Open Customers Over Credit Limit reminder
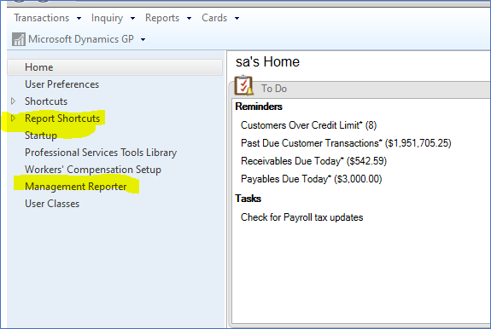The width and height of the screenshot is (491, 329). click(x=309, y=125)
